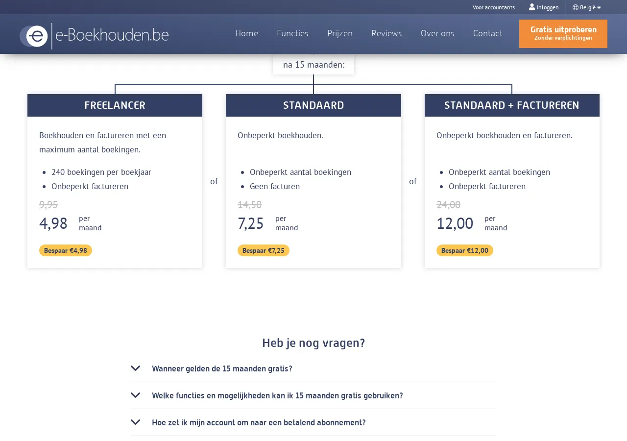The image size is (627, 441).
Task: Open the Prijzen page
Action: pyautogui.click(x=340, y=33)
